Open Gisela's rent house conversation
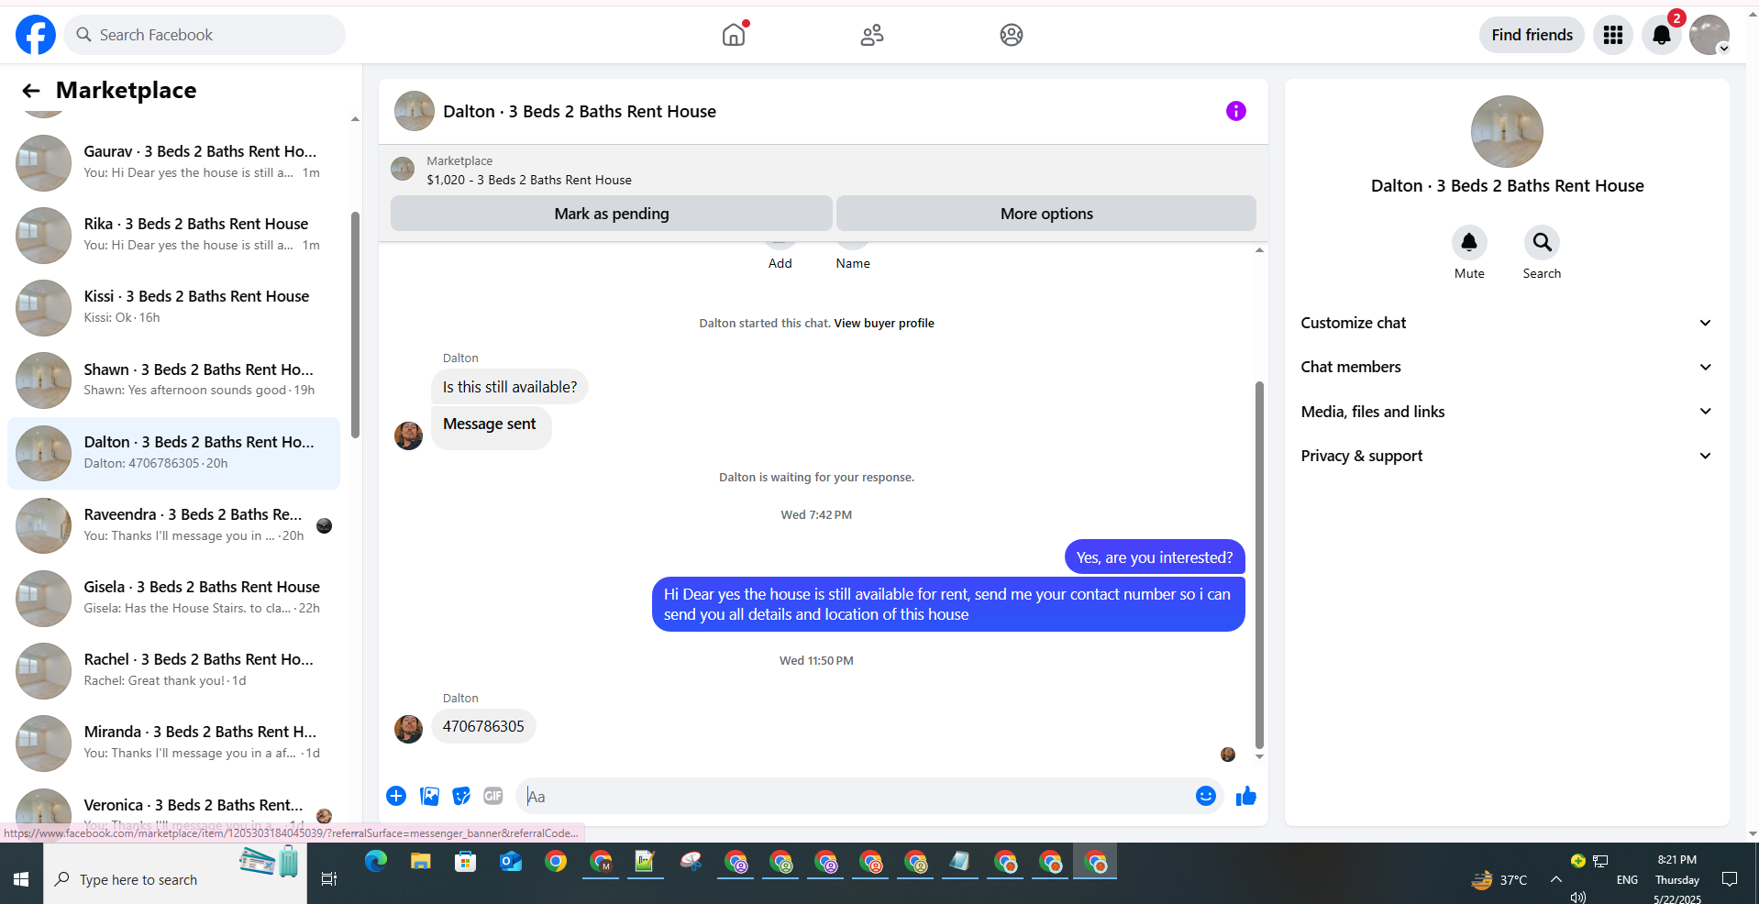Image resolution: width=1759 pixels, height=904 pixels. point(174,598)
